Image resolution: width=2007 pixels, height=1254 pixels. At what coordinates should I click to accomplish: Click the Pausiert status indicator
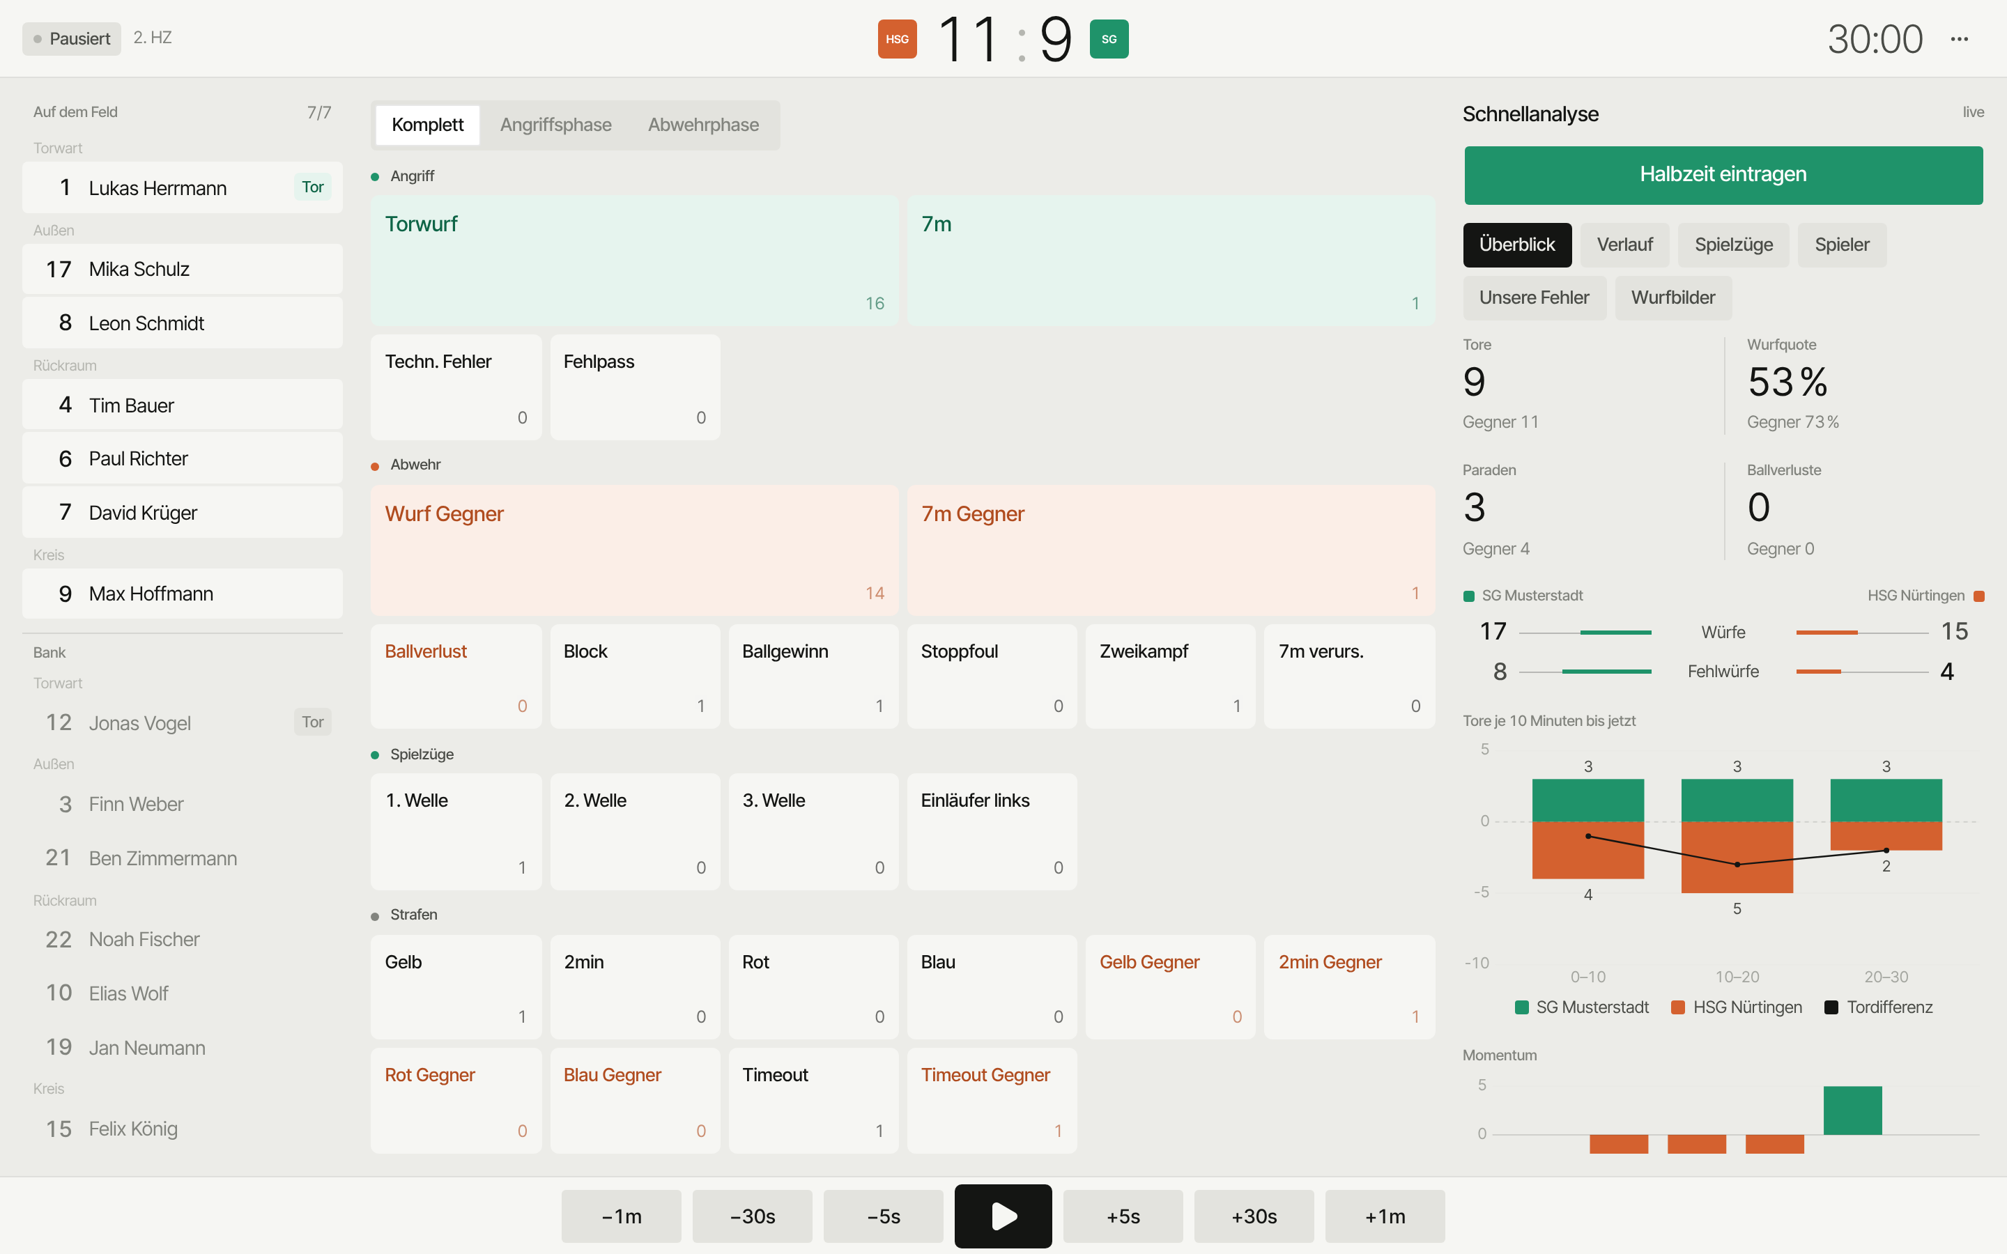[x=71, y=39]
